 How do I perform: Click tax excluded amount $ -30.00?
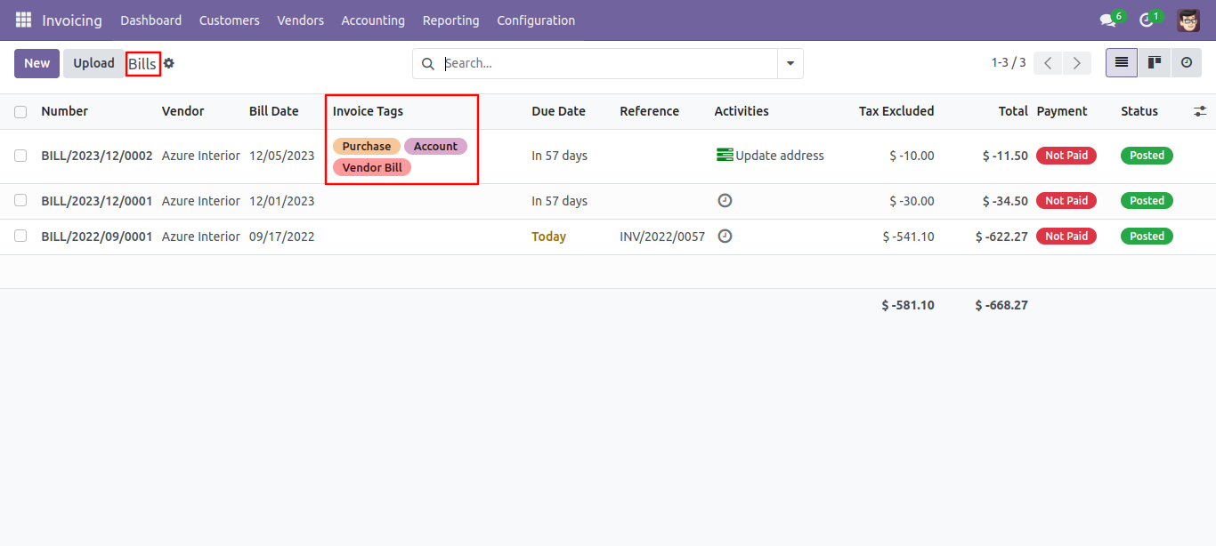pyautogui.click(x=912, y=201)
